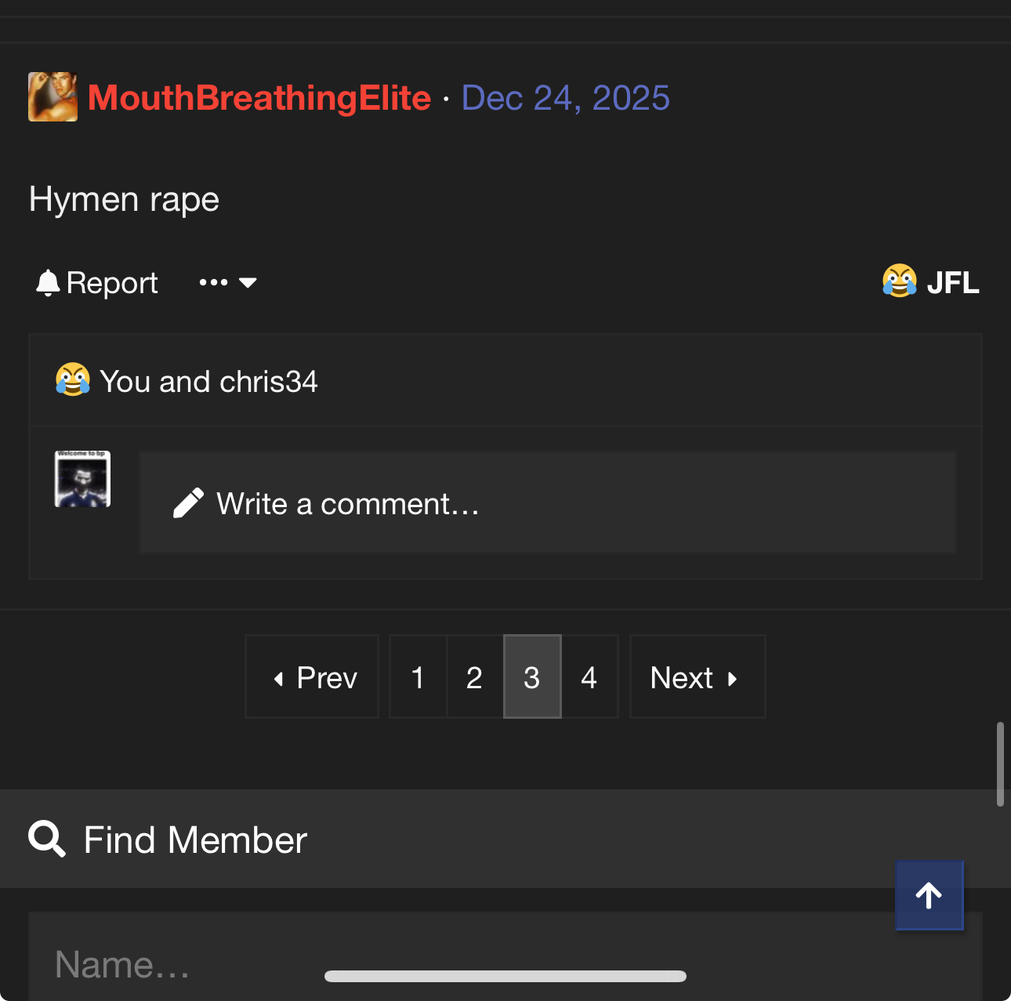This screenshot has height=1001, width=1011.
Task: Open the Dec 24, 2025 post permalink
Action: tap(565, 98)
